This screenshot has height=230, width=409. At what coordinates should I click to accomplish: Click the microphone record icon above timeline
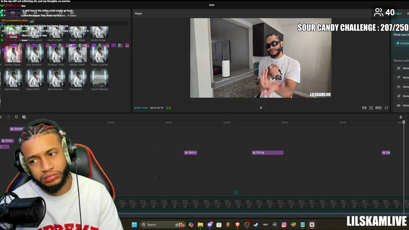[x=401, y=117]
